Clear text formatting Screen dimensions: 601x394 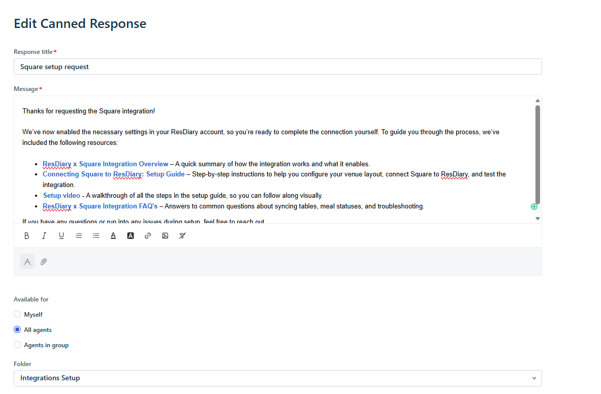pyautogui.click(x=182, y=235)
